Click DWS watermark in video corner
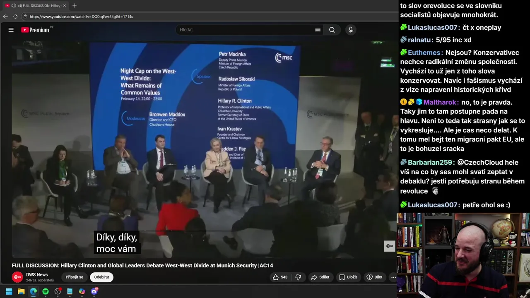This screenshot has width=530, height=298. [x=389, y=246]
